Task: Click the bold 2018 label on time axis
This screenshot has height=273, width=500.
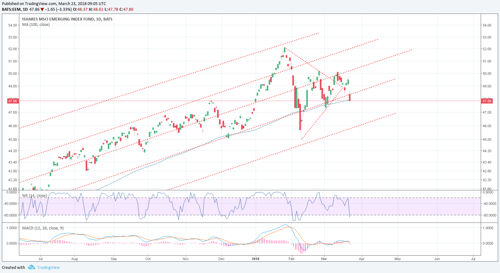Action: pos(255,259)
